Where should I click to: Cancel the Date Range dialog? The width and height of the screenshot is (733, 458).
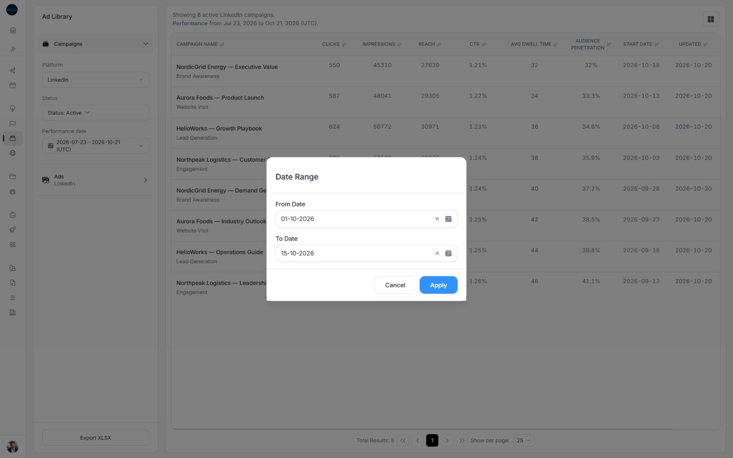coord(395,285)
